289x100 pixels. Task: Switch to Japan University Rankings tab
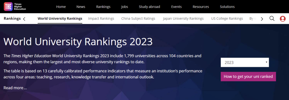point(183,19)
